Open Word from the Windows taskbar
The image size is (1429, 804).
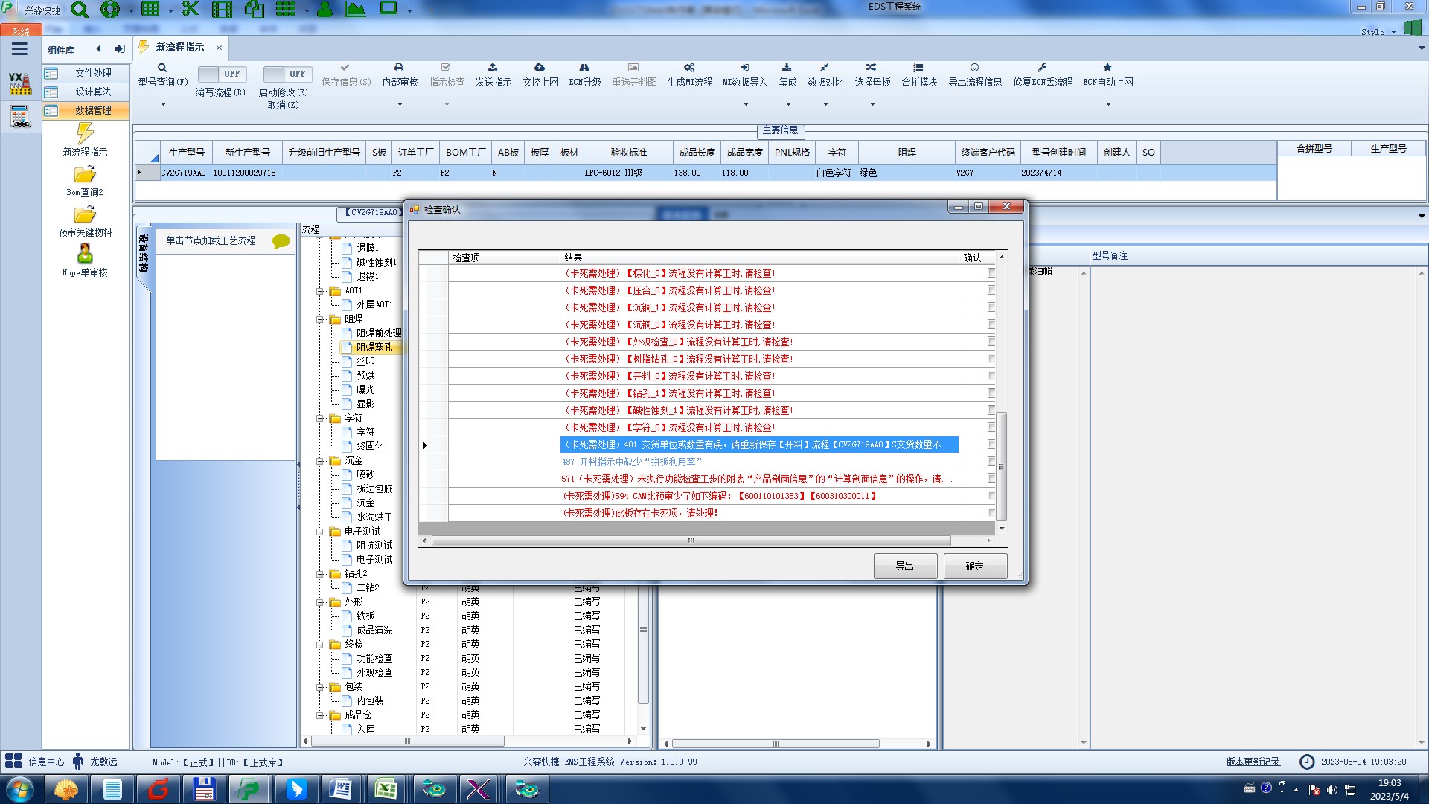340,788
